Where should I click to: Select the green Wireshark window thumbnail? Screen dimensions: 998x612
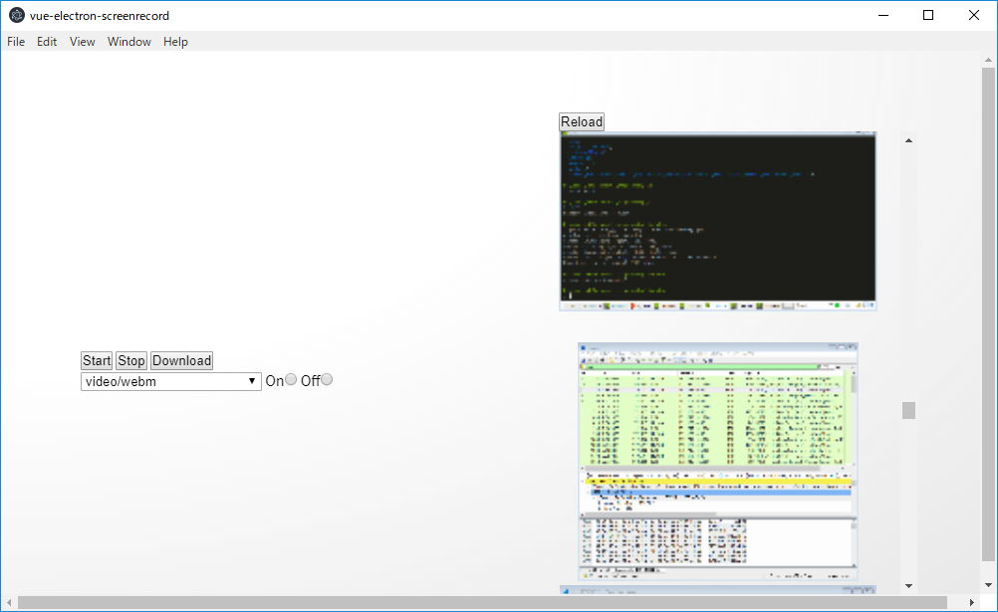[718, 462]
